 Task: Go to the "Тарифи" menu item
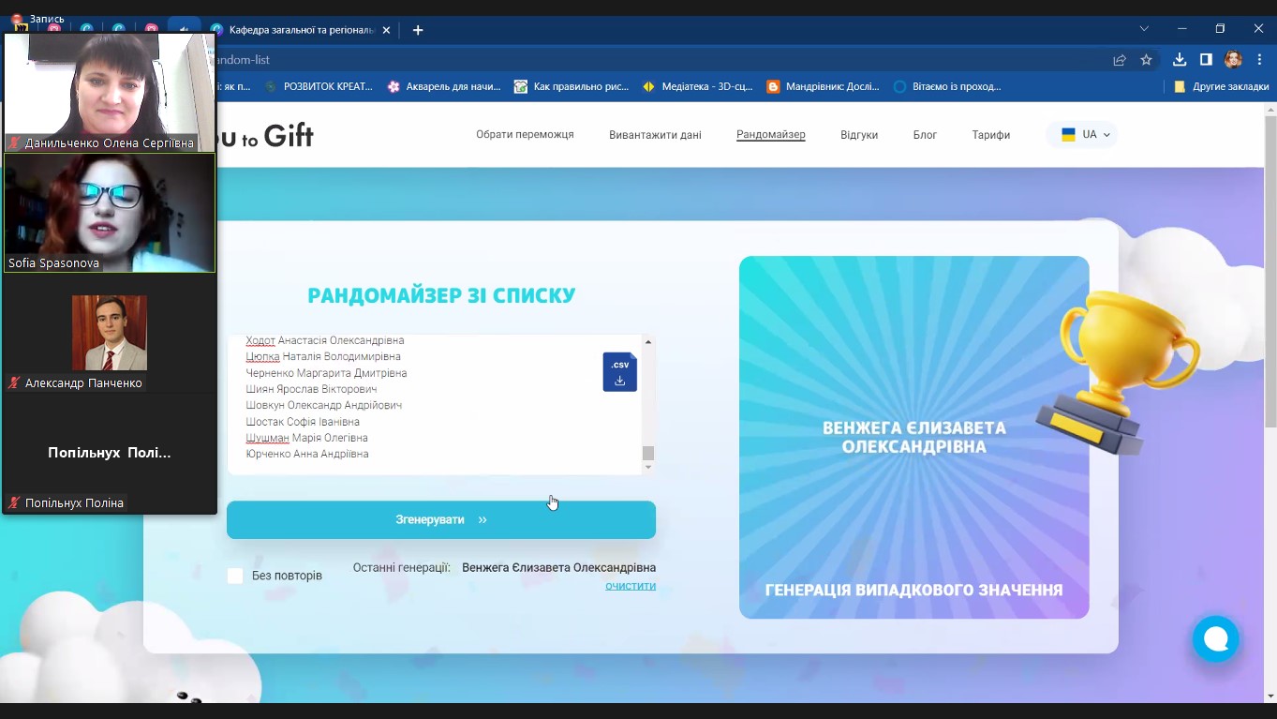990,135
